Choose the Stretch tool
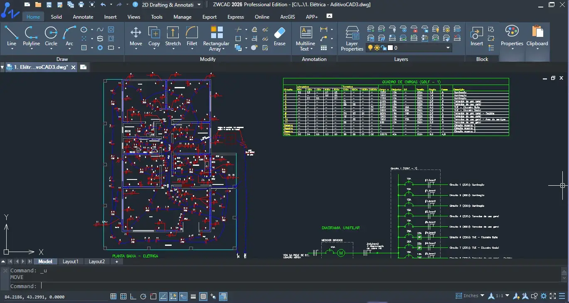The width and height of the screenshot is (569, 303). point(172,36)
